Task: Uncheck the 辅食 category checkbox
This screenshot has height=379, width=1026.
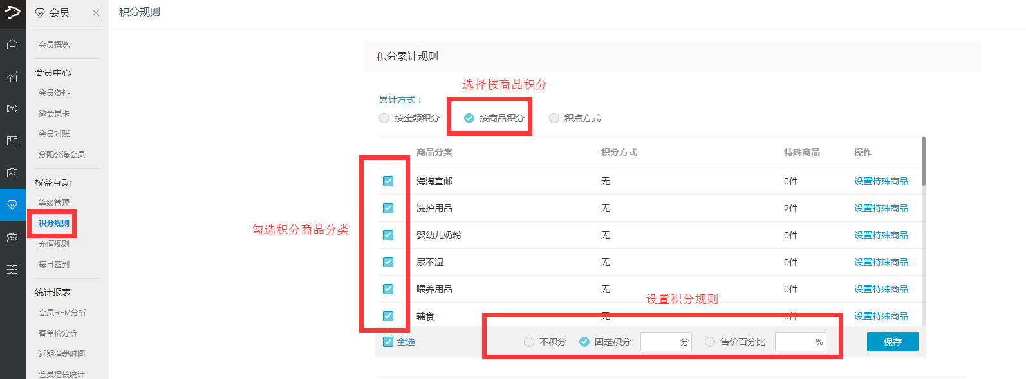Action: [x=388, y=316]
